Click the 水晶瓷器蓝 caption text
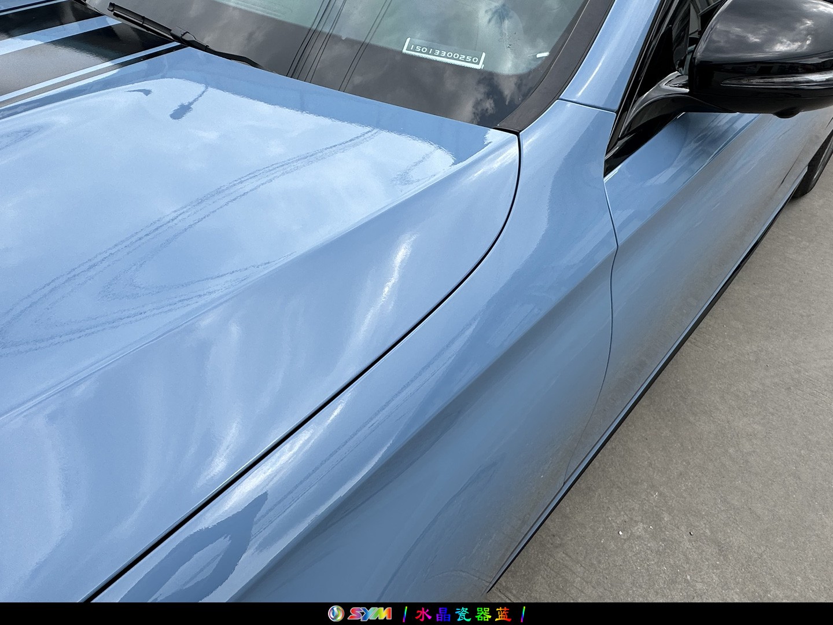Image resolution: width=833 pixels, height=625 pixels. [x=463, y=614]
